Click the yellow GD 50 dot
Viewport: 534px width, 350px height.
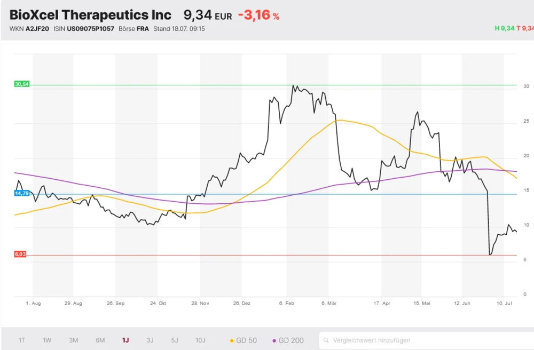click(232, 340)
